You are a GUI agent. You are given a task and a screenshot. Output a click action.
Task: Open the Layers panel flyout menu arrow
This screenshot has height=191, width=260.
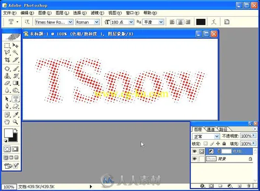(255, 129)
